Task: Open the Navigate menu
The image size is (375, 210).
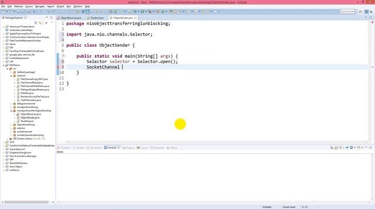Action: 40,6
